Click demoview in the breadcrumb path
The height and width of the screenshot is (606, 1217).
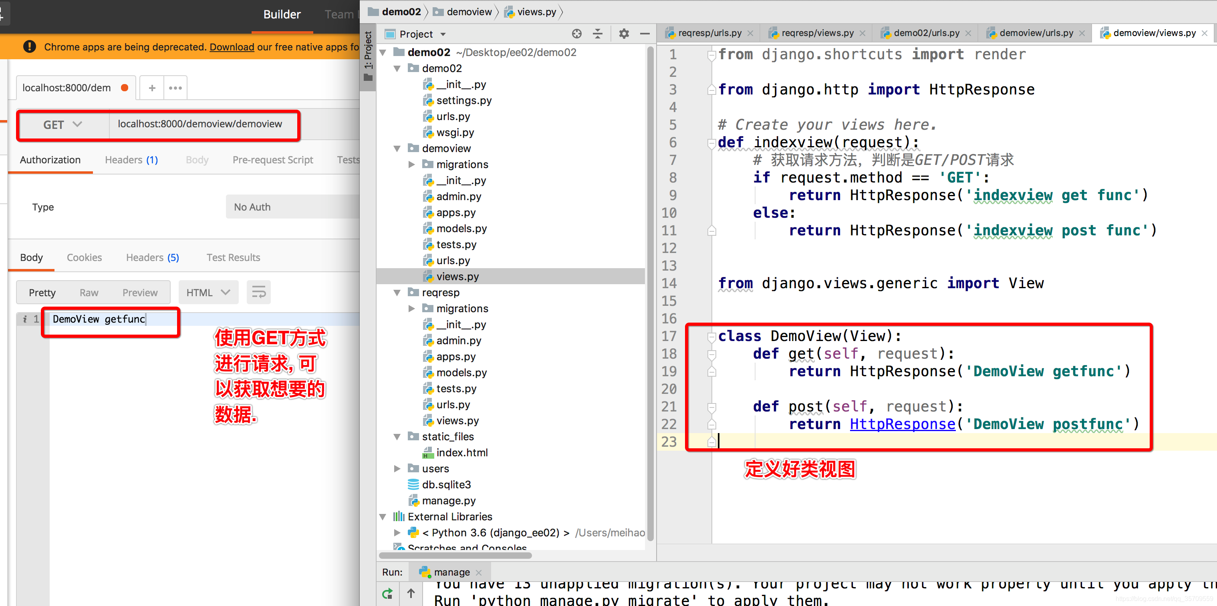coord(463,12)
